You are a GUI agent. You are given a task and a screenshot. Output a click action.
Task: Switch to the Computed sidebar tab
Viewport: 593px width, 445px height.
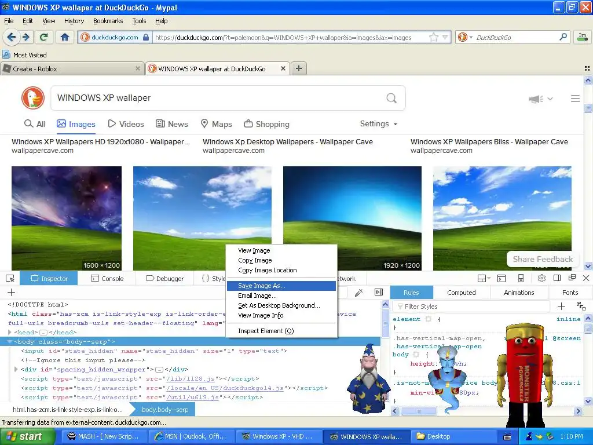click(462, 293)
